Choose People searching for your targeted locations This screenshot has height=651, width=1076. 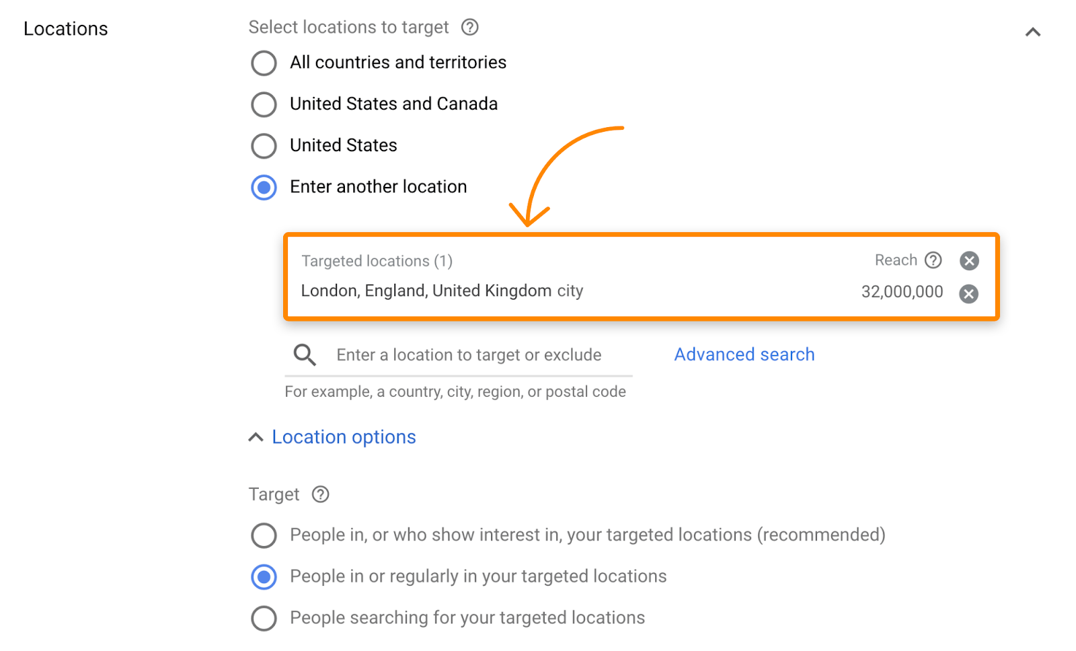[x=264, y=618]
